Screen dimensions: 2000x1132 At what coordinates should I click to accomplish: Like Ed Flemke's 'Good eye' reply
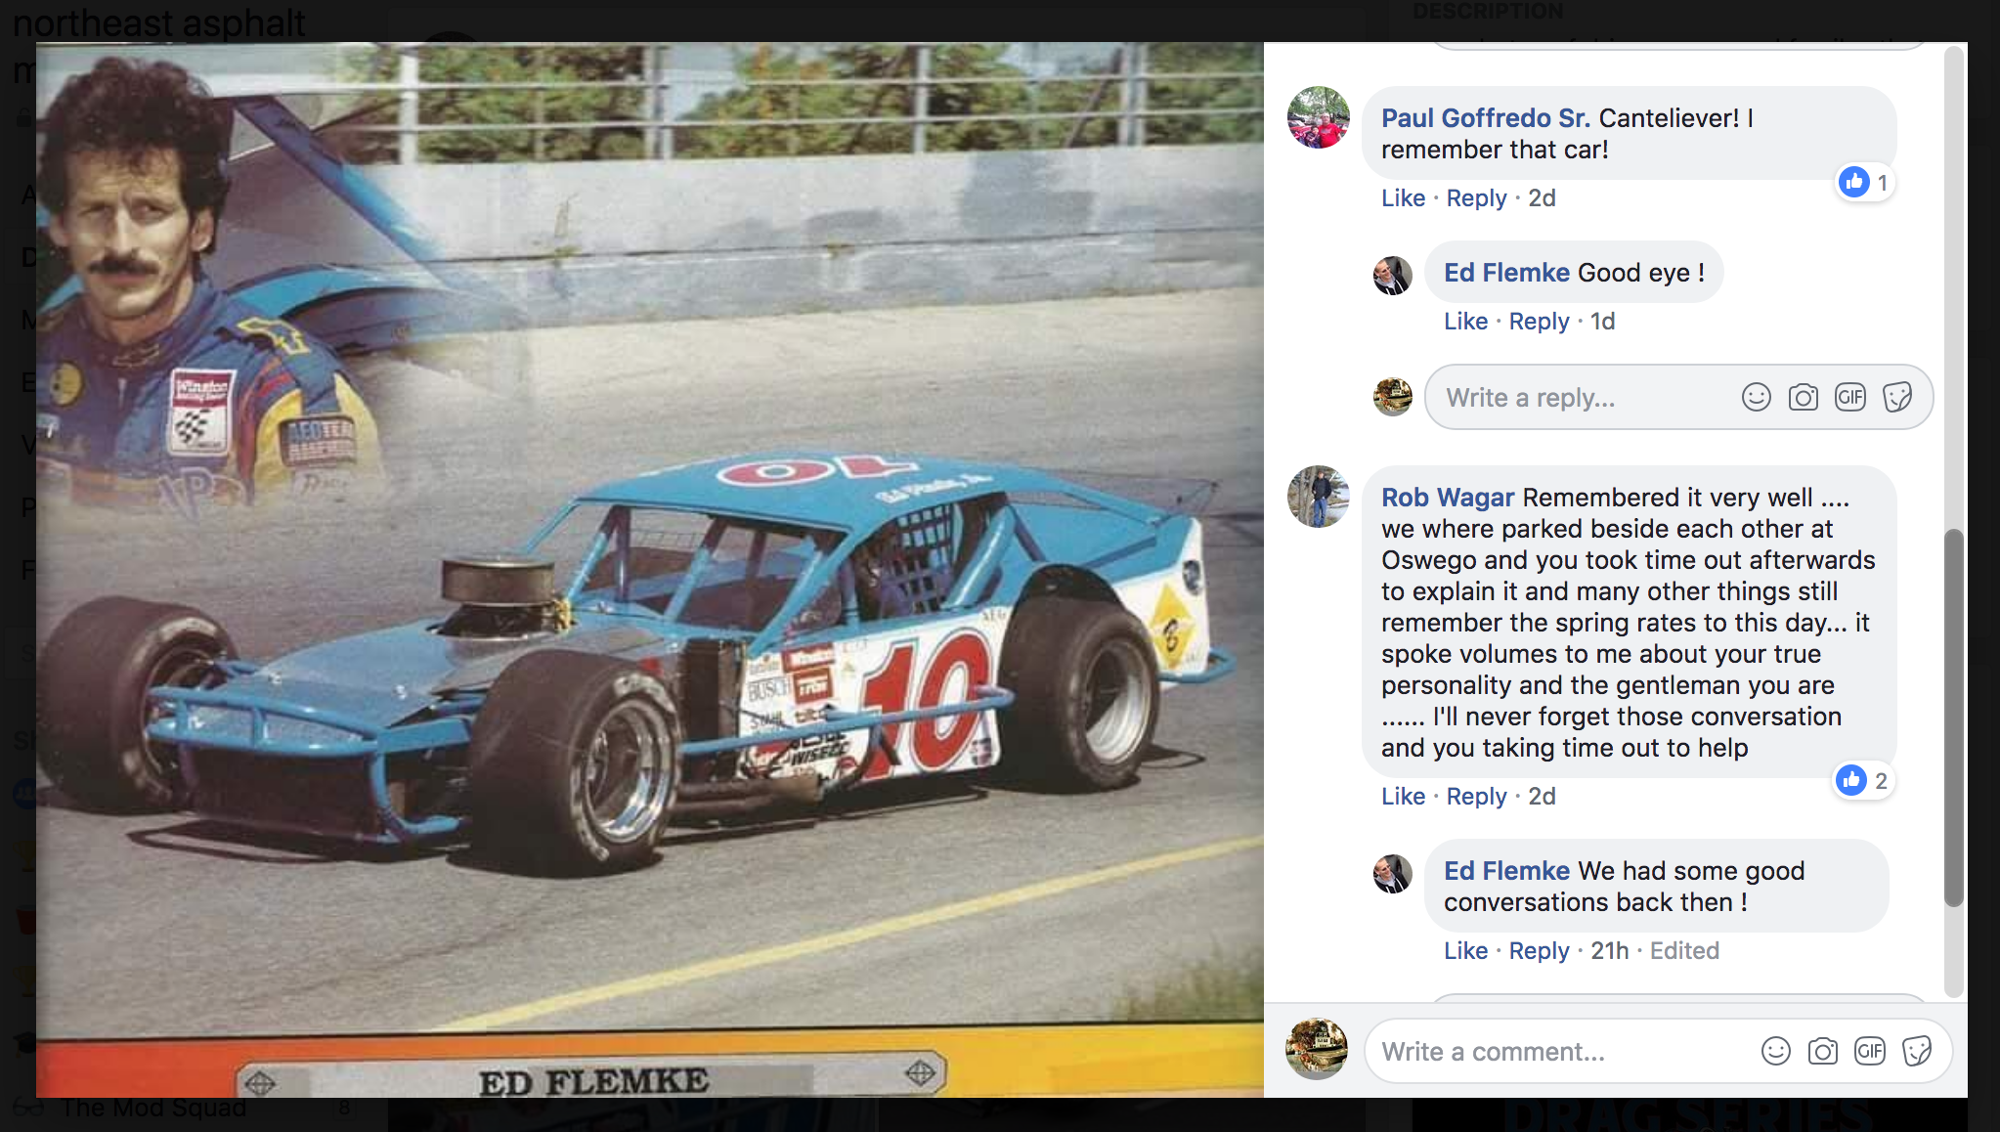(1465, 321)
